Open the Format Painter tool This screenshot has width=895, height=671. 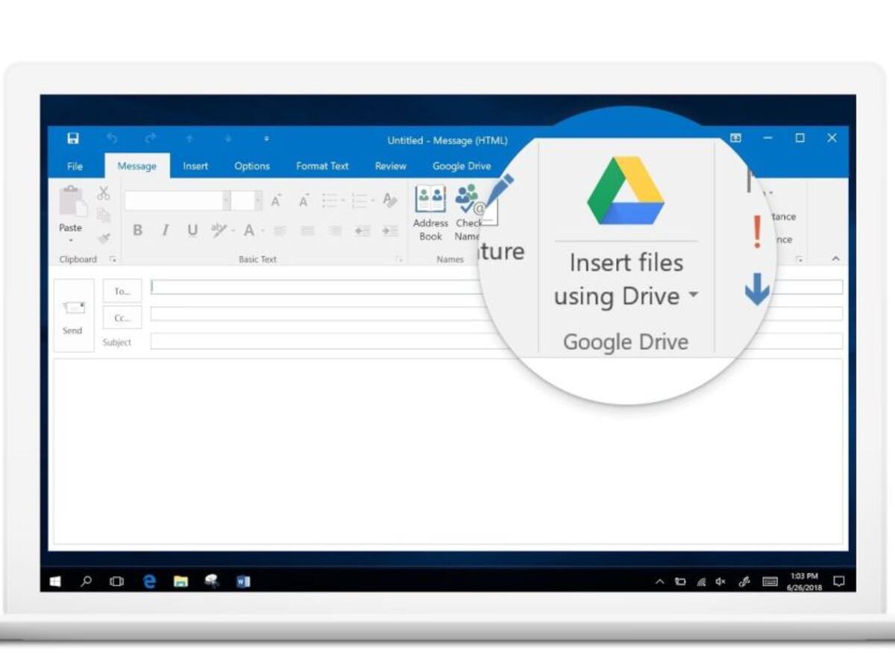tap(104, 236)
